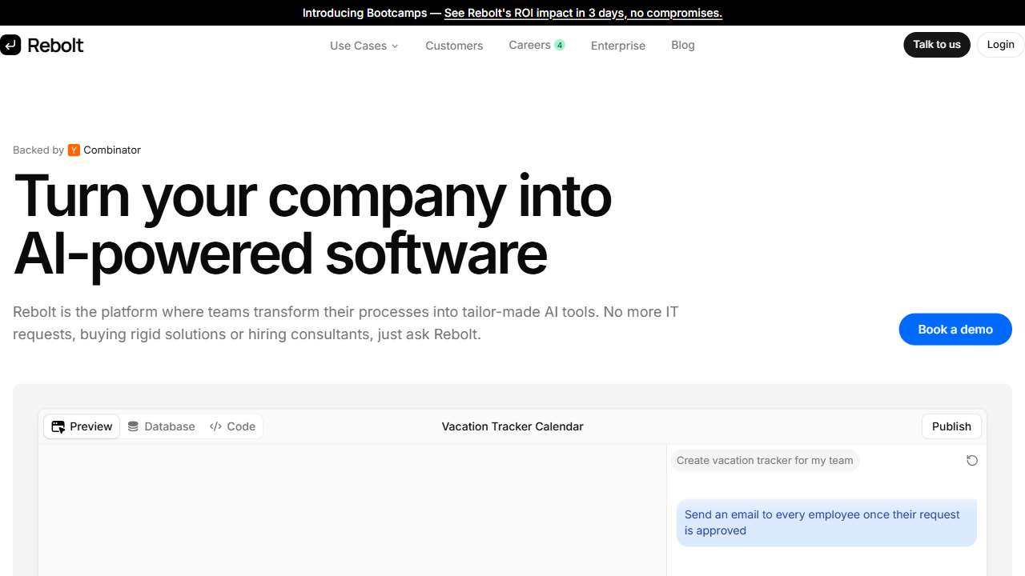Open the Enterprise page
1025x576 pixels.
coord(617,46)
